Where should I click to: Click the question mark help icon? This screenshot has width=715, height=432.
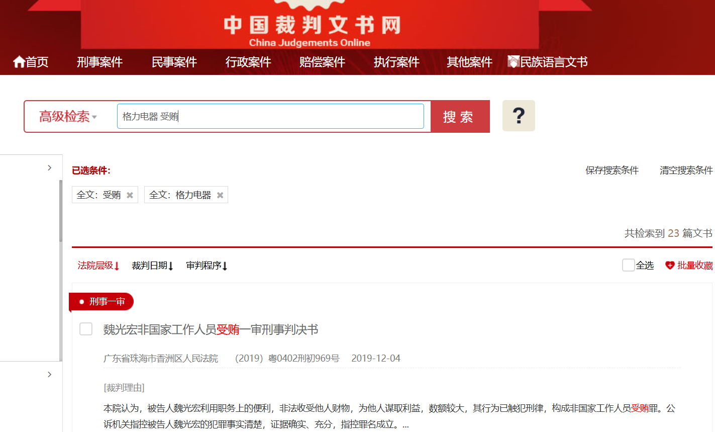click(x=519, y=116)
